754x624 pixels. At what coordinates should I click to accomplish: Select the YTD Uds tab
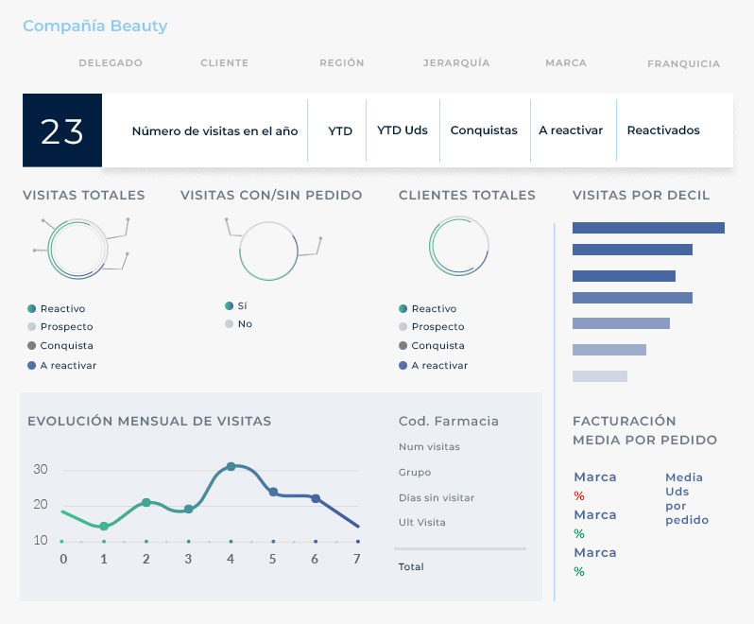pyautogui.click(x=403, y=130)
